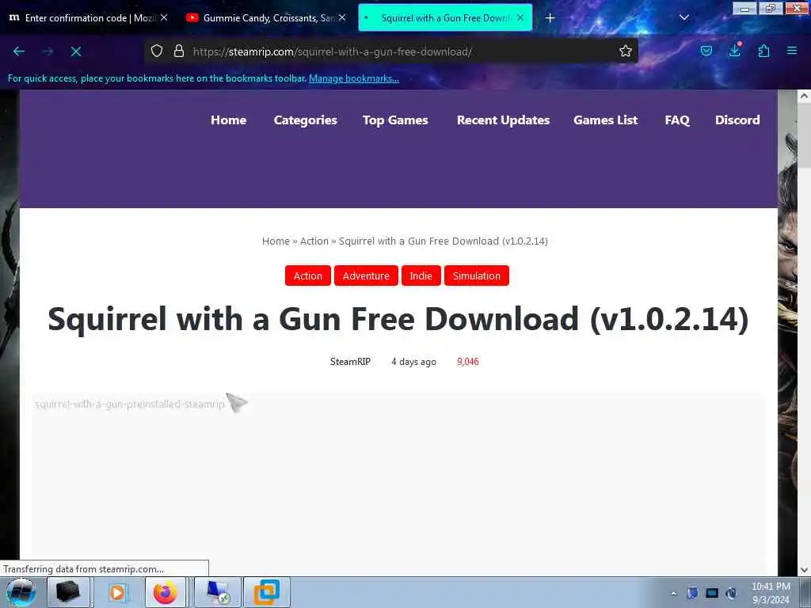Click the Home breadcrumb link
The width and height of the screenshot is (811, 608).
276,241
